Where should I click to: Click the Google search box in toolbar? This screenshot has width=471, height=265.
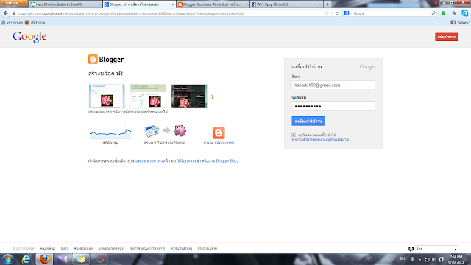click(392, 13)
